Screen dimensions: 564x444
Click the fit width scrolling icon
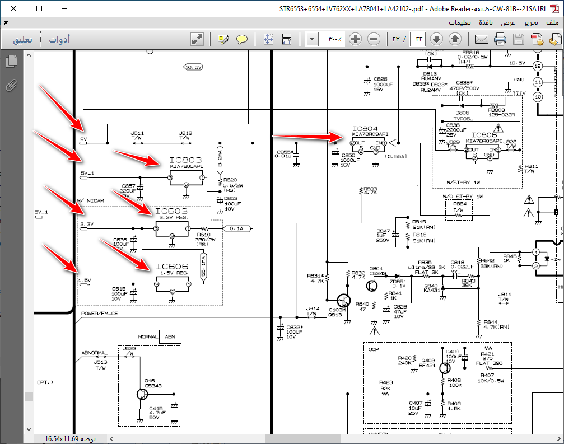click(287, 39)
